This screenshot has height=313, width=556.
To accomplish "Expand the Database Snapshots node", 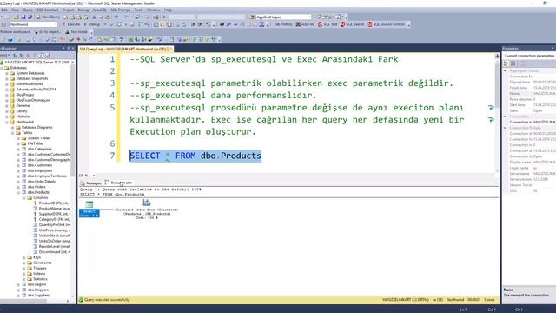I will [x=7, y=78].
